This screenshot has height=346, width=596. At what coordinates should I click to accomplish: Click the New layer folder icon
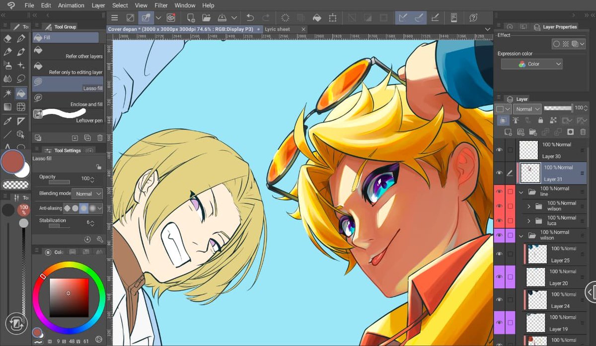tap(533, 132)
